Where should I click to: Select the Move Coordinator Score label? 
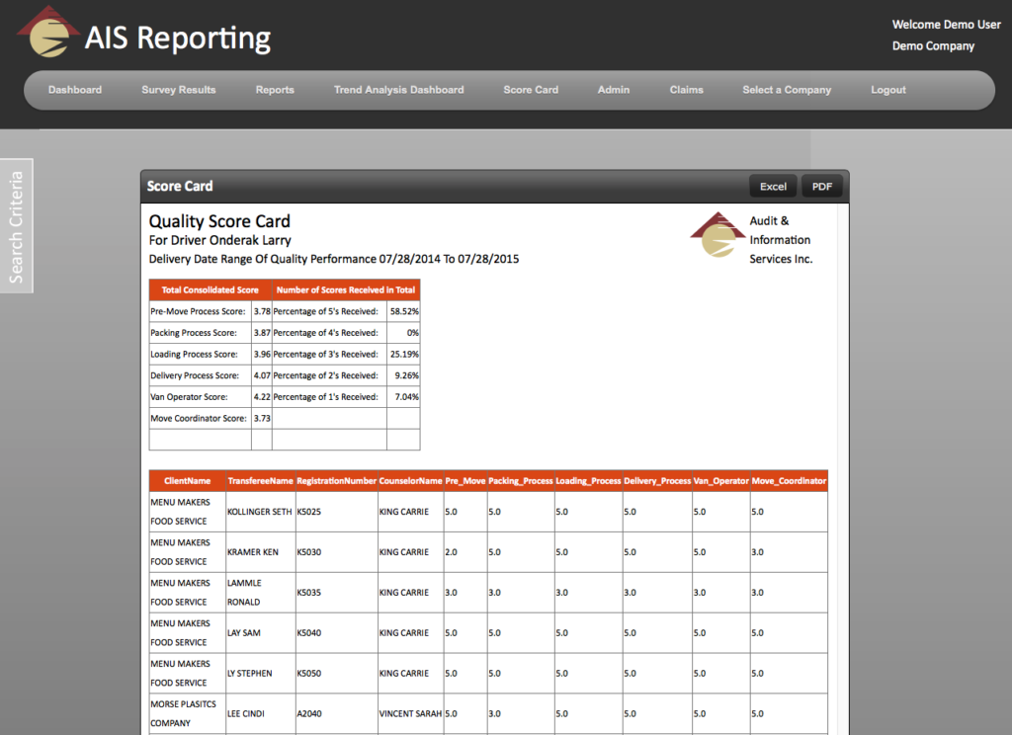(199, 418)
